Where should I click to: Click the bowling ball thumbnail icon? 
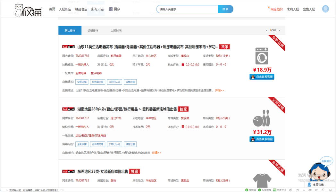click(x=262, y=118)
